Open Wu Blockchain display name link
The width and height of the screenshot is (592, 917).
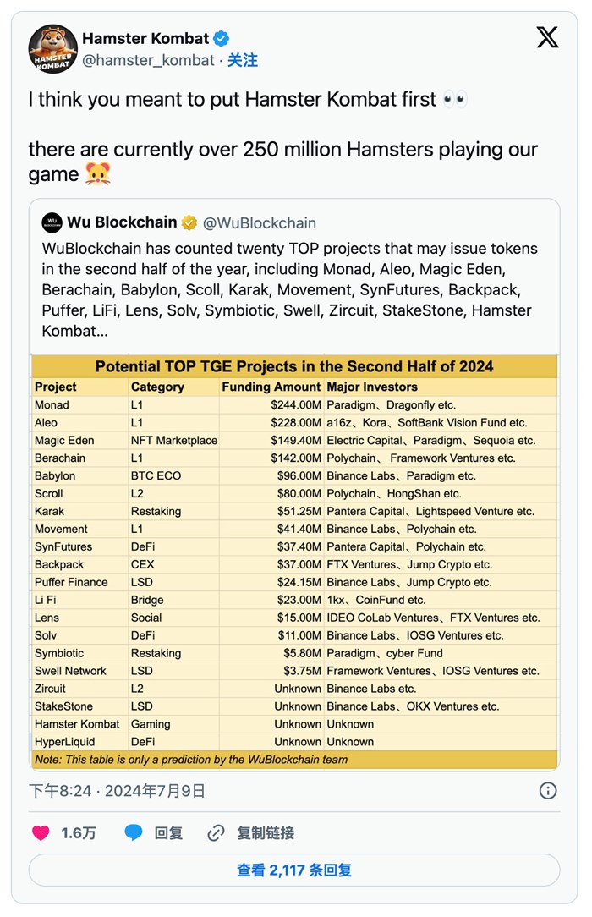pos(122,222)
